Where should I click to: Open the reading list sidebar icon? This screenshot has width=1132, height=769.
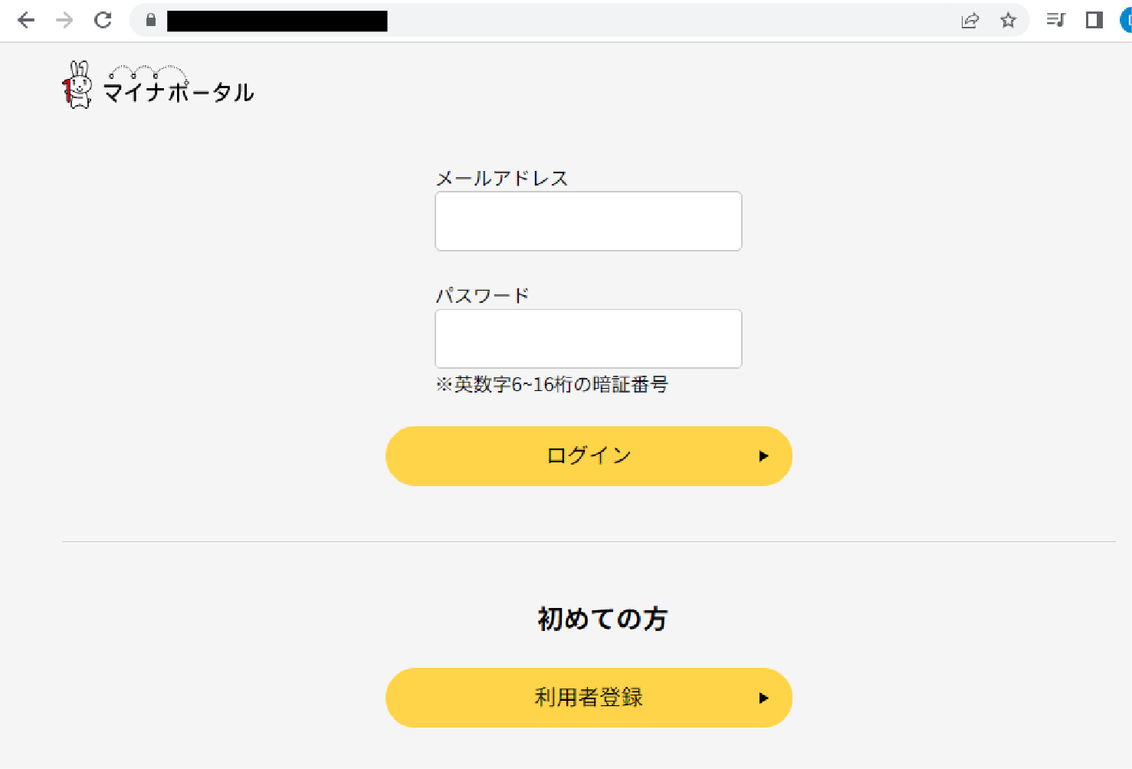coord(1055,21)
